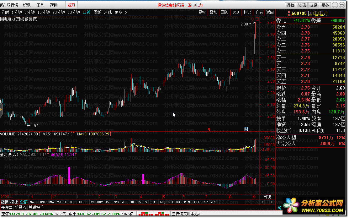The width and height of the screenshot is (349, 218).
Task: Choose the TRIX indicator
Action: [x=68, y=202]
